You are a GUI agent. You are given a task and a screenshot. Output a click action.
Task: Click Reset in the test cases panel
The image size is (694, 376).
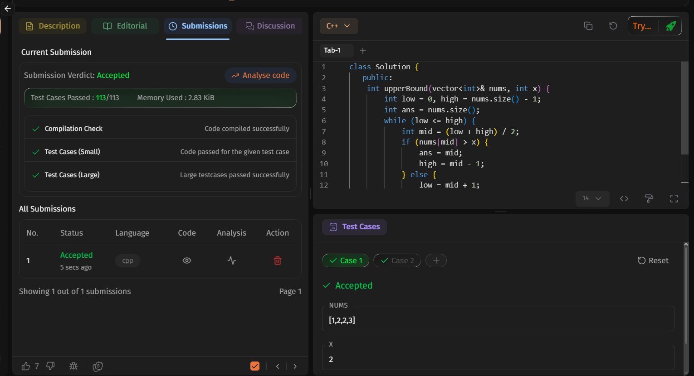653,260
